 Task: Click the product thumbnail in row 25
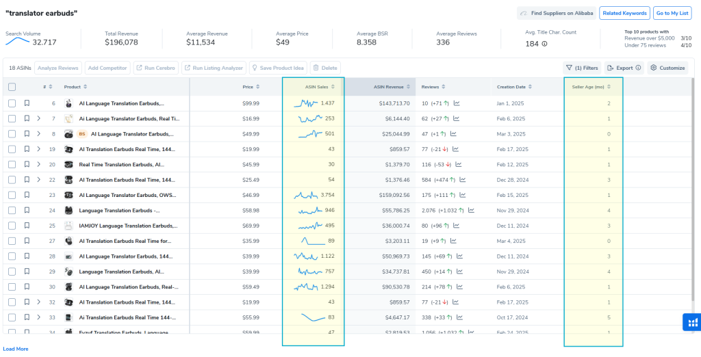click(69, 226)
